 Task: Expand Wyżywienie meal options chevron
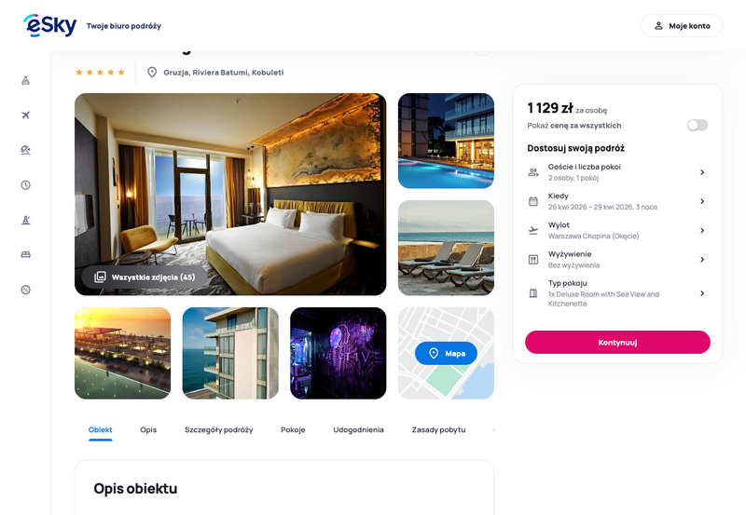pyautogui.click(x=702, y=260)
